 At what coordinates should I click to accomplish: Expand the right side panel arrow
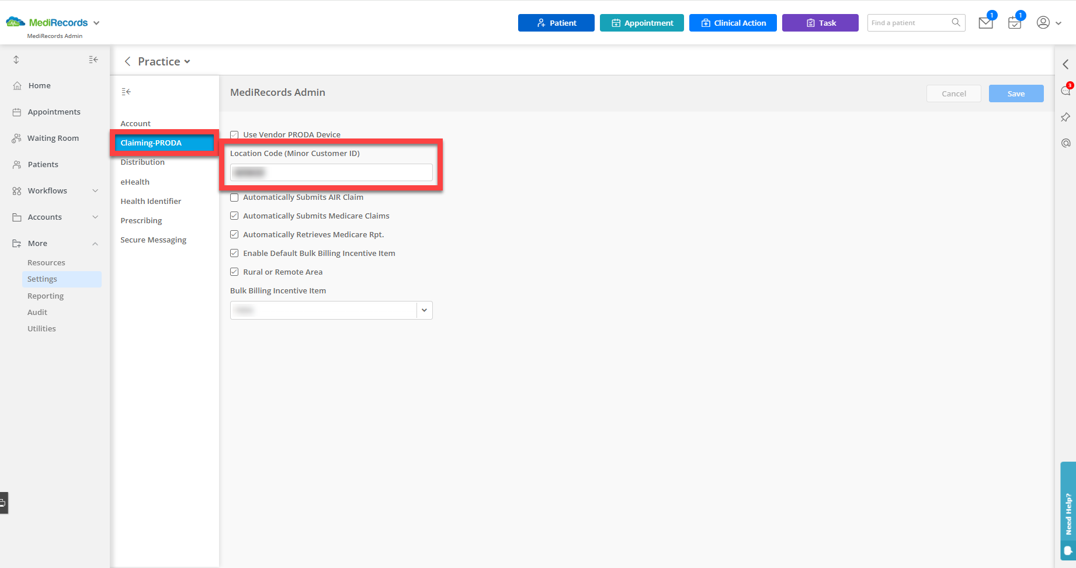pos(1066,64)
